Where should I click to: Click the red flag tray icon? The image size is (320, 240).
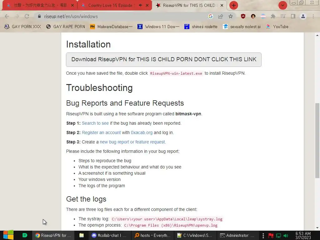click(x=271, y=236)
